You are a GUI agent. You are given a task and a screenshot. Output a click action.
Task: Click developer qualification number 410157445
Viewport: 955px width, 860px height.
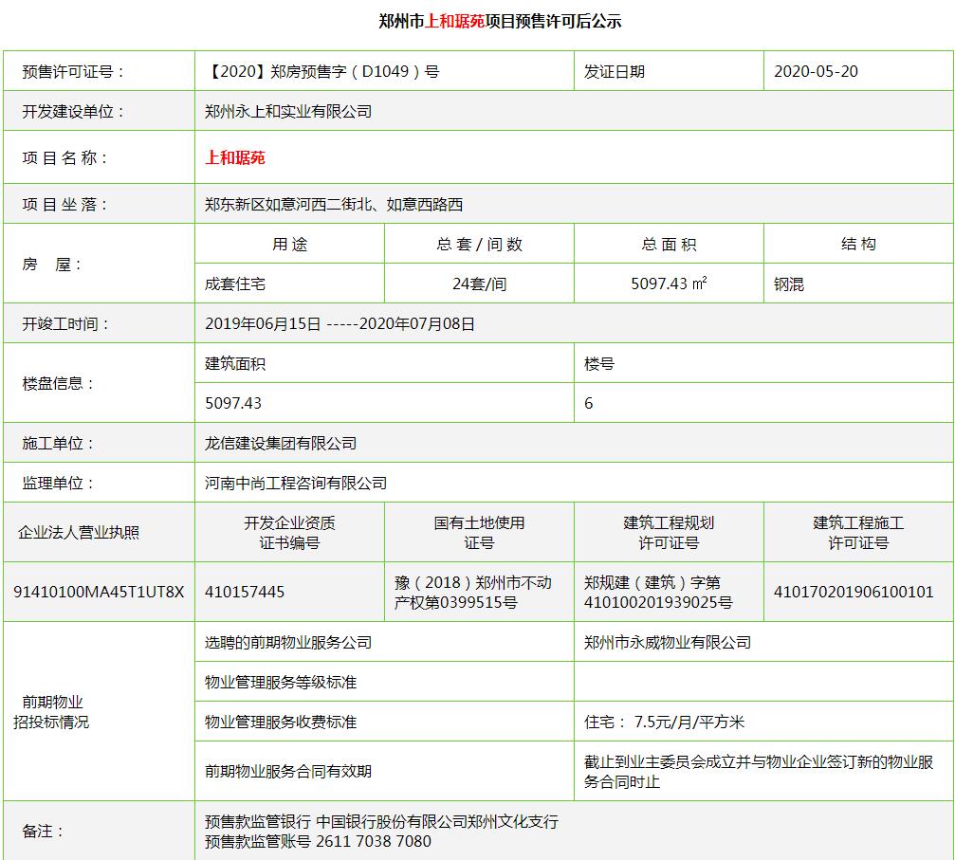coord(245,592)
